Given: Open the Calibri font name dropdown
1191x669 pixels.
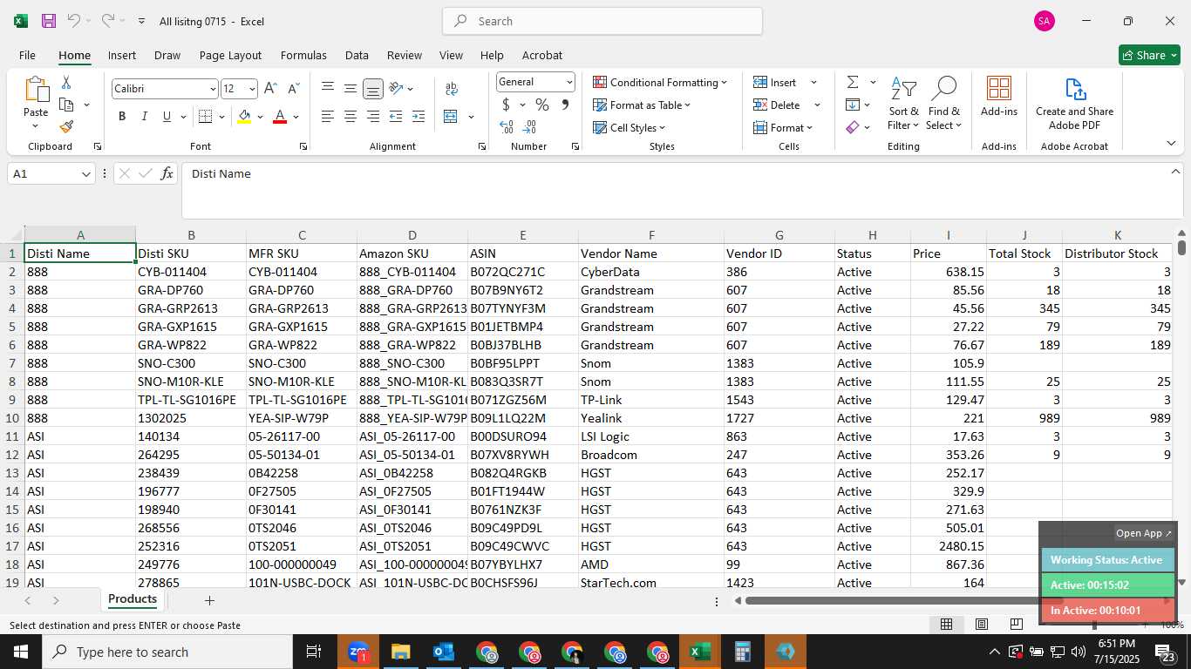Looking at the screenshot, I should click(213, 89).
